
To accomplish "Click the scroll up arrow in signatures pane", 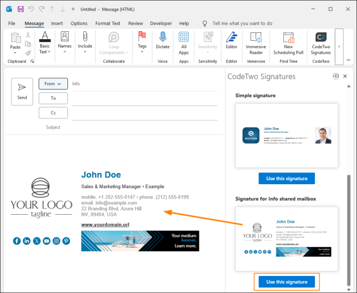I will pyautogui.click(x=348, y=86).
